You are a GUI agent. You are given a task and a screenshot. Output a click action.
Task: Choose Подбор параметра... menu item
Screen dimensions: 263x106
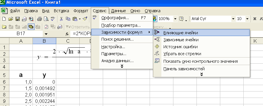pyautogui.click(x=122, y=26)
